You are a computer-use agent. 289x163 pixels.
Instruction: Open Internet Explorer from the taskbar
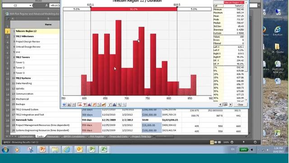point(67,149)
